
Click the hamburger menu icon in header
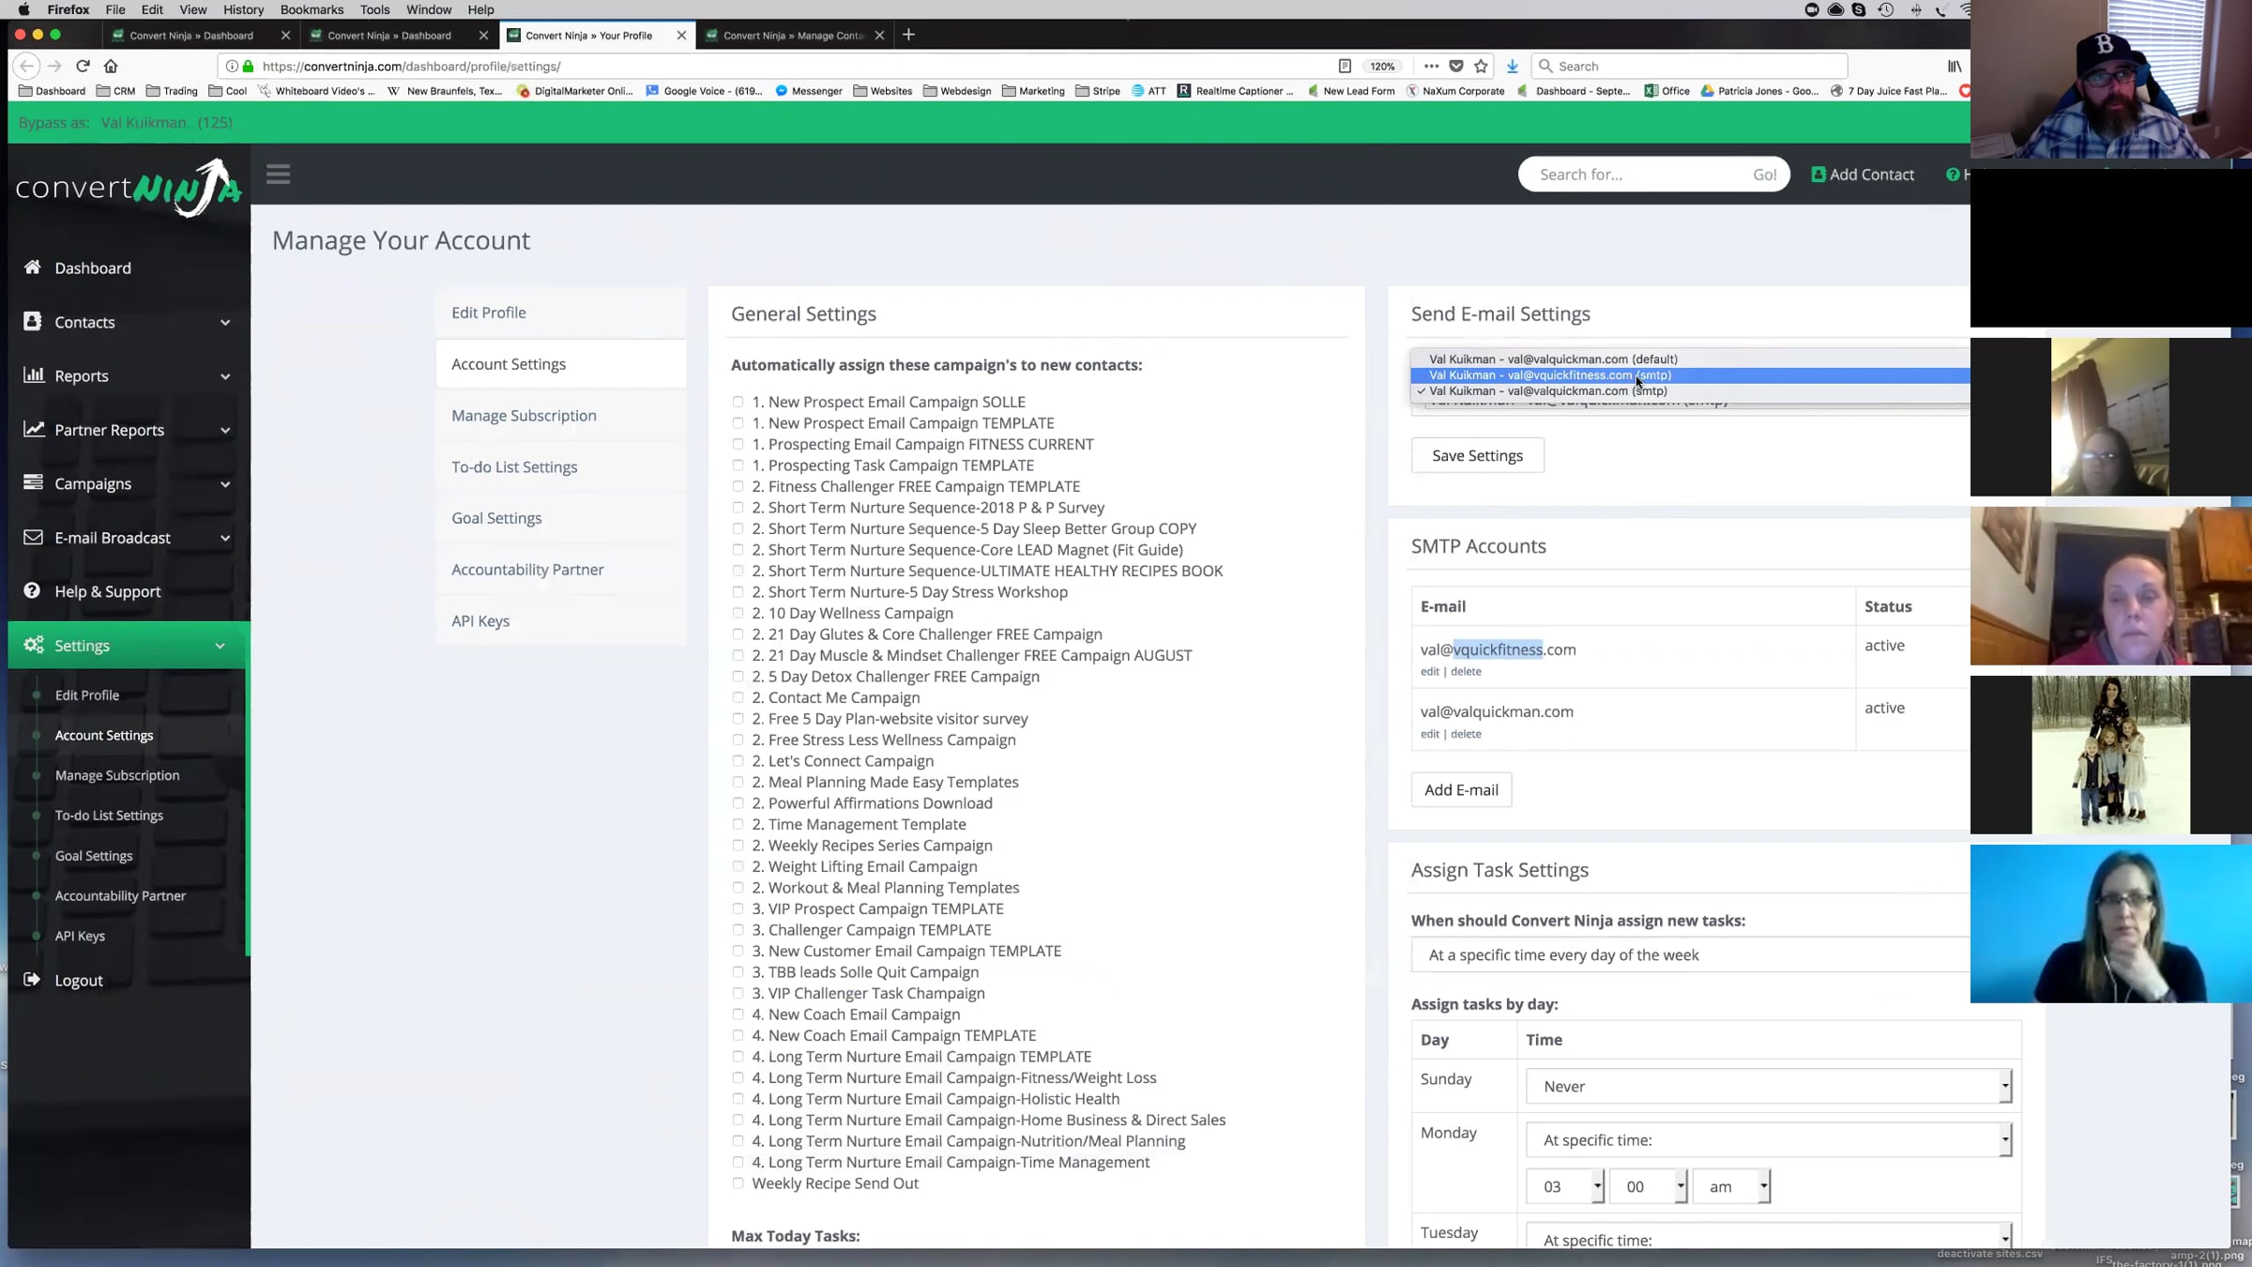tap(278, 175)
